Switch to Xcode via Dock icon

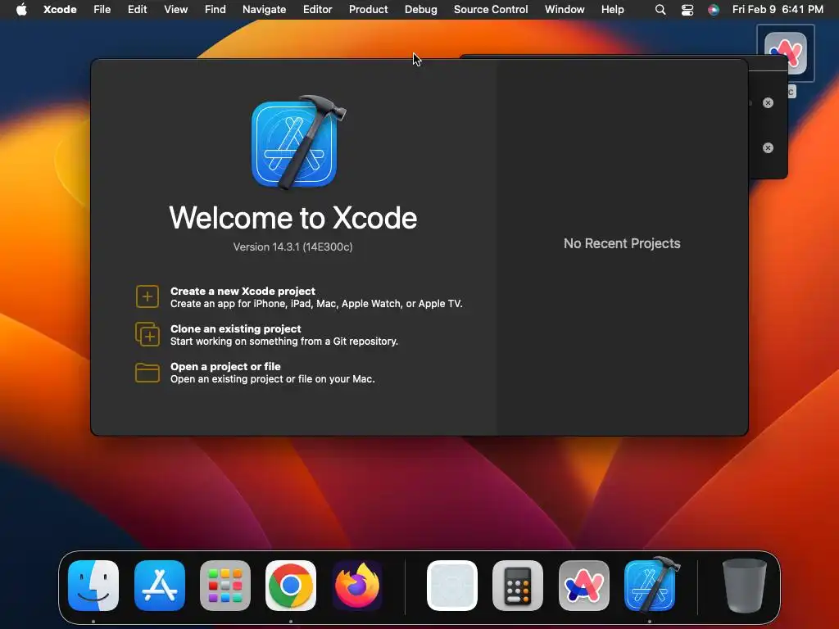651,584
